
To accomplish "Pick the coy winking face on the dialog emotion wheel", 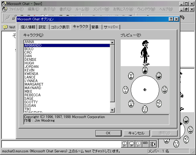I will pos(159,104).
